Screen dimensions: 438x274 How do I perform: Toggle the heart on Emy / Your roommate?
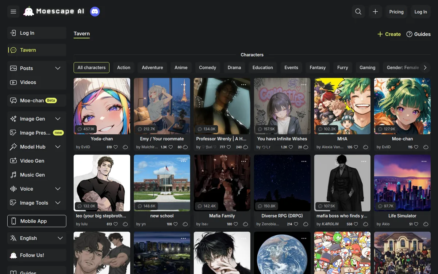(170, 147)
